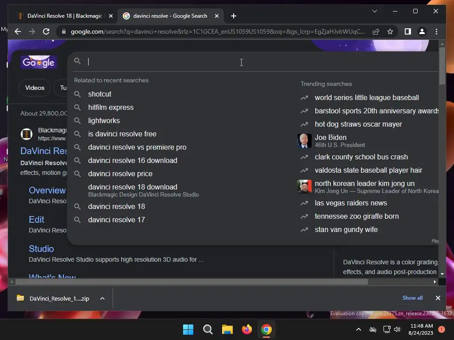The height and width of the screenshot is (340, 454).
Task: Open the Chrome side panel
Action: click(x=408, y=31)
